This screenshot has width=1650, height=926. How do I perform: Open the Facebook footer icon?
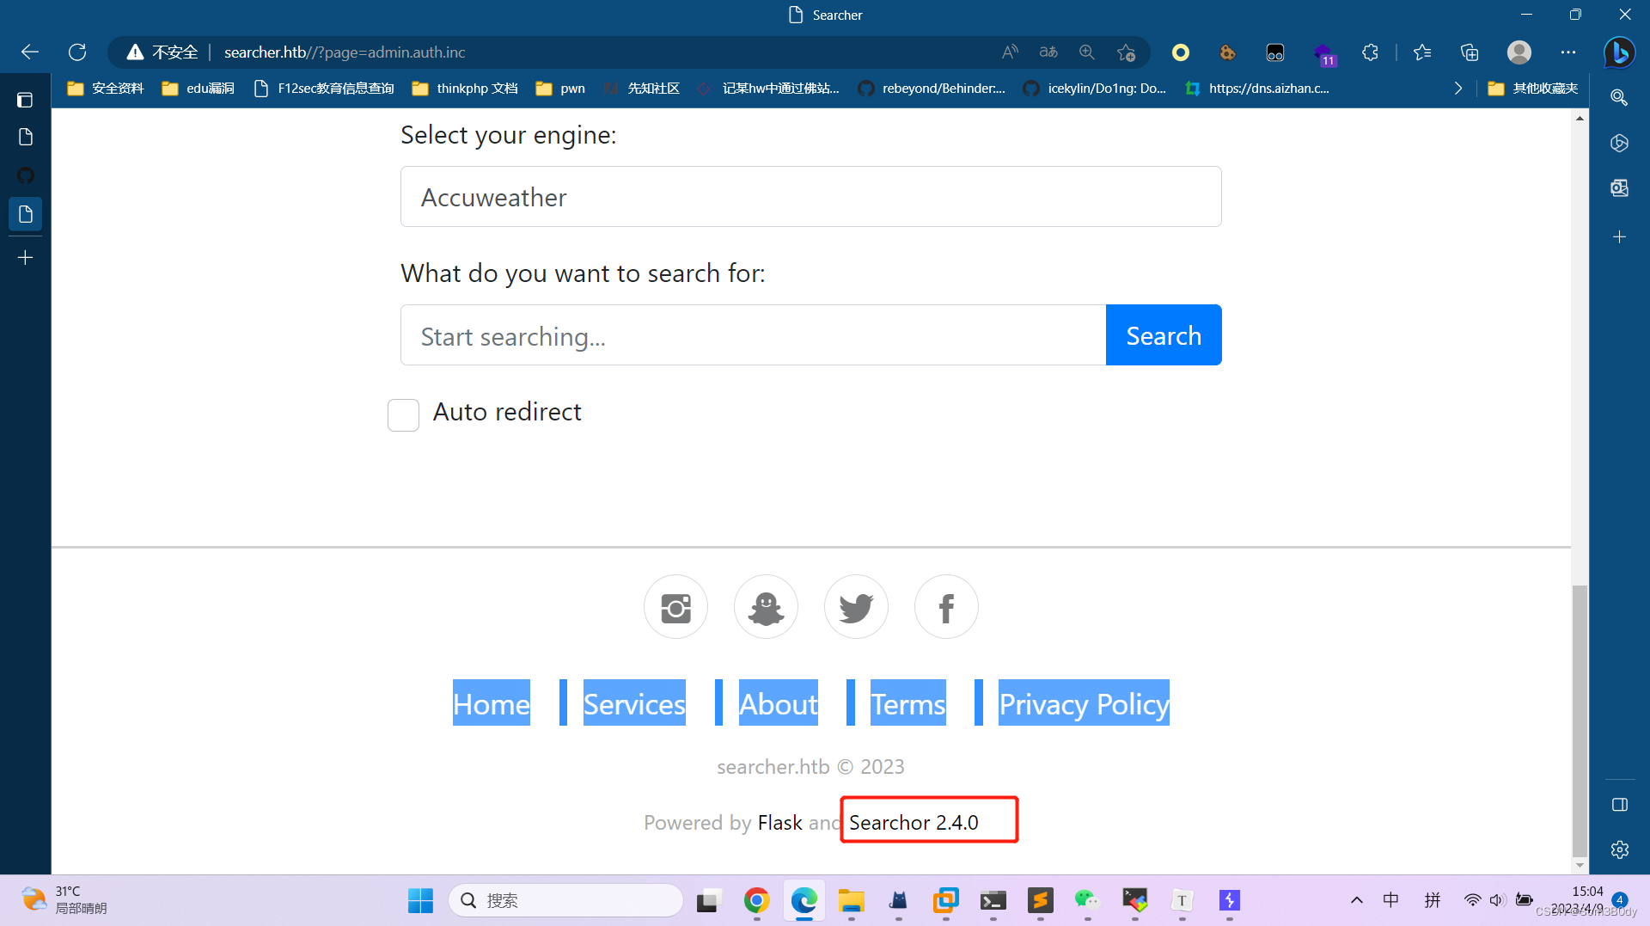point(946,607)
